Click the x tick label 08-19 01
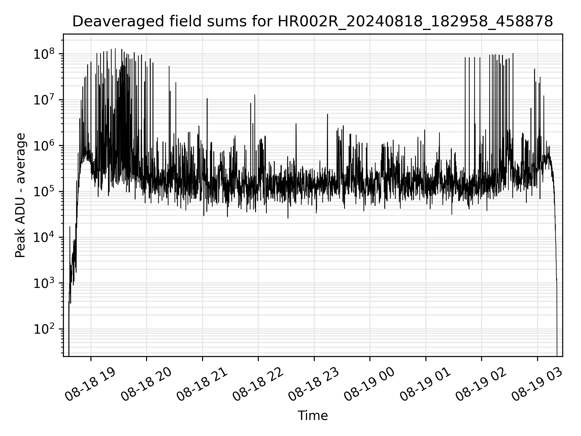 (425, 384)
